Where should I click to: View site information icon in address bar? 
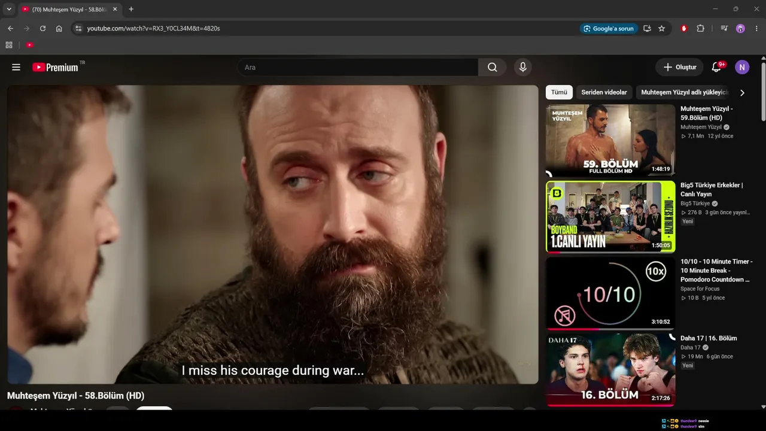[x=78, y=28]
